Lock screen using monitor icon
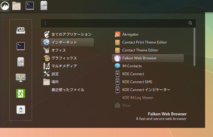Screen dimensions: 213x137 tap(21, 78)
